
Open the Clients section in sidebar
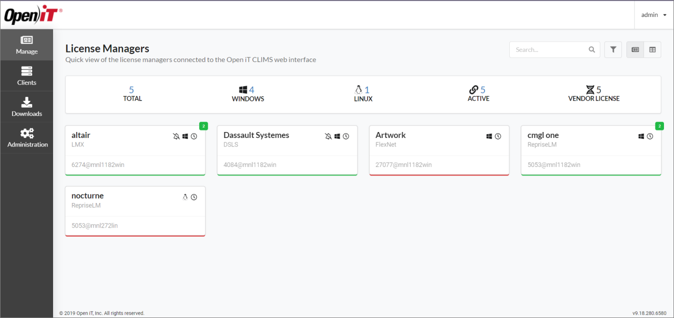[27, 76]
